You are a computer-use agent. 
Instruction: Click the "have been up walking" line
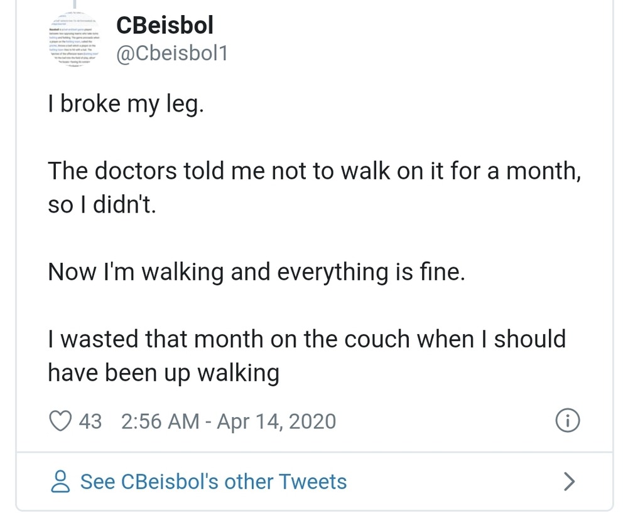(163, 373)
